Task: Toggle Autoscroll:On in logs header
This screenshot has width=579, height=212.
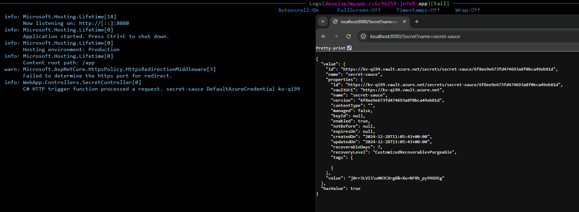Action: (298, 10)
